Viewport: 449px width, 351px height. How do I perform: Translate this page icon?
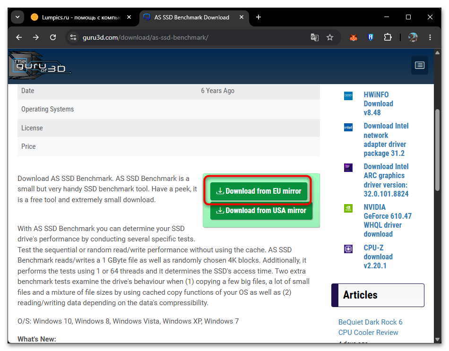pos(315,37)
